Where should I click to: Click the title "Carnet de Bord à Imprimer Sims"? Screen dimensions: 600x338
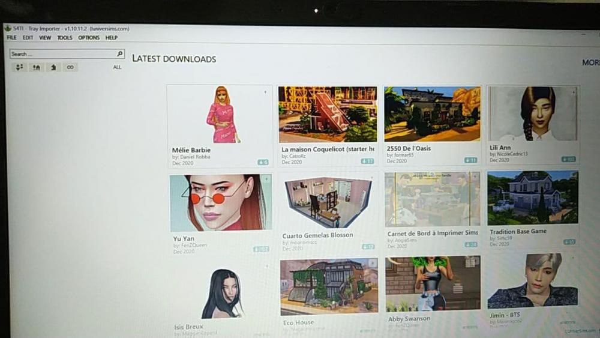433,233
